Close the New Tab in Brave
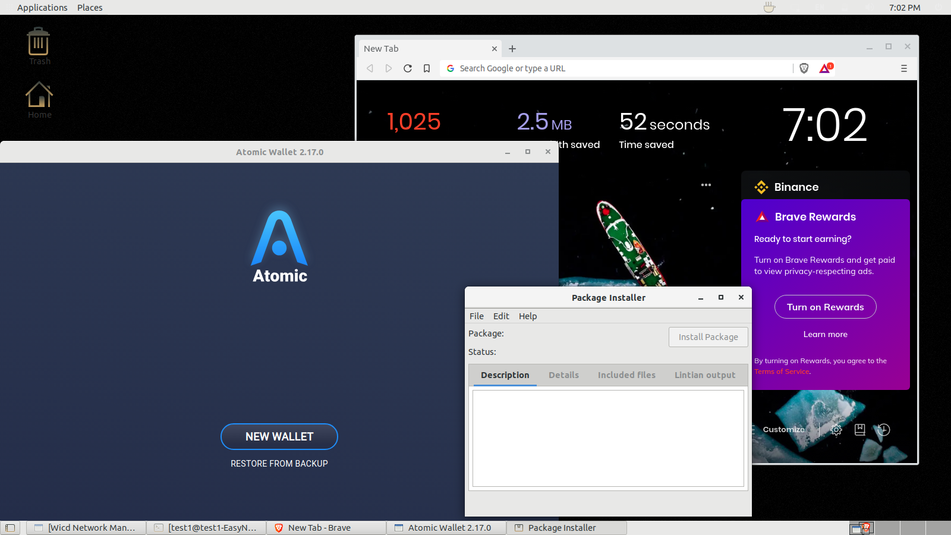This screenshot has height=535, width=951. click(495, 49)
